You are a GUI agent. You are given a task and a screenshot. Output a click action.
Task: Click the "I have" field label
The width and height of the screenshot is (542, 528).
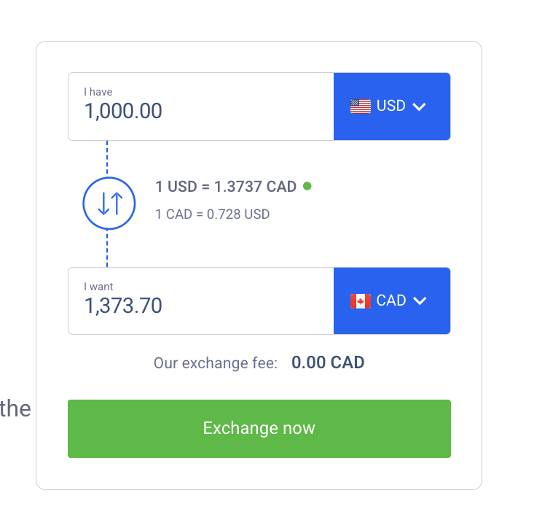tap(98, 92)
